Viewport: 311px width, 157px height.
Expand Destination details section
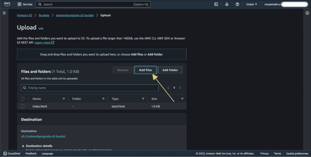point(37,146)
